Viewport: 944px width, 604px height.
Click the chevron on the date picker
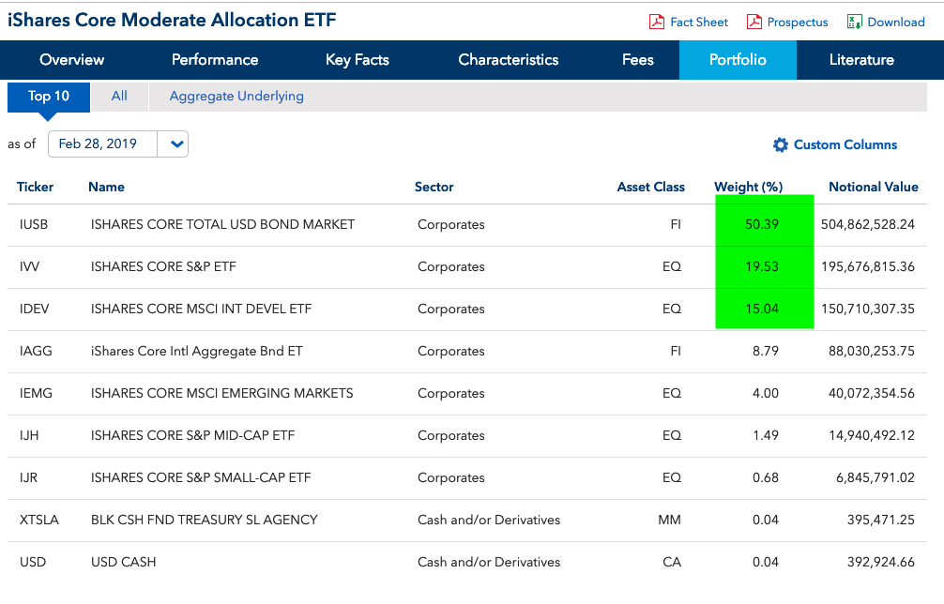click(173, 143)
